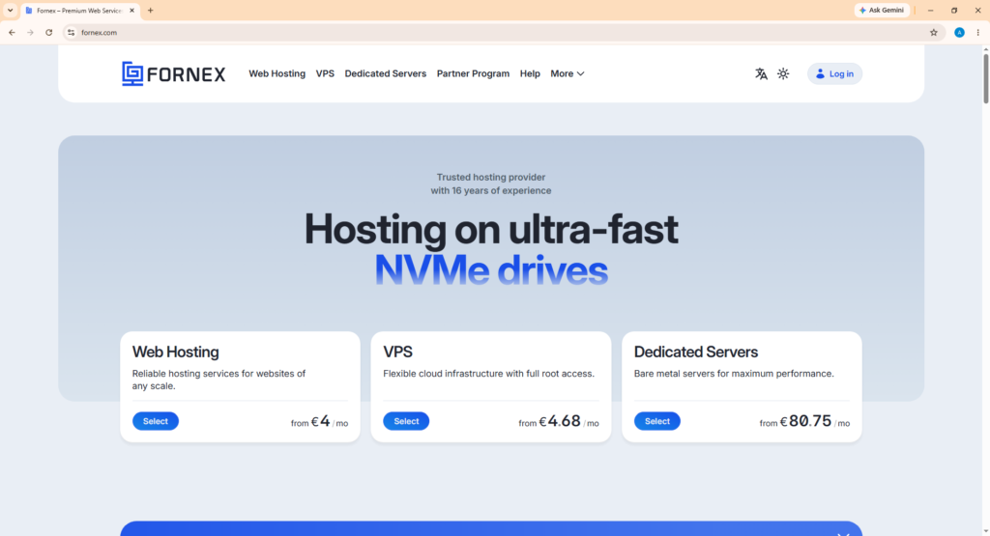This screenshot has width=990, height=536.
Task: Go to the Partner Program page
Action: (473, 73)
